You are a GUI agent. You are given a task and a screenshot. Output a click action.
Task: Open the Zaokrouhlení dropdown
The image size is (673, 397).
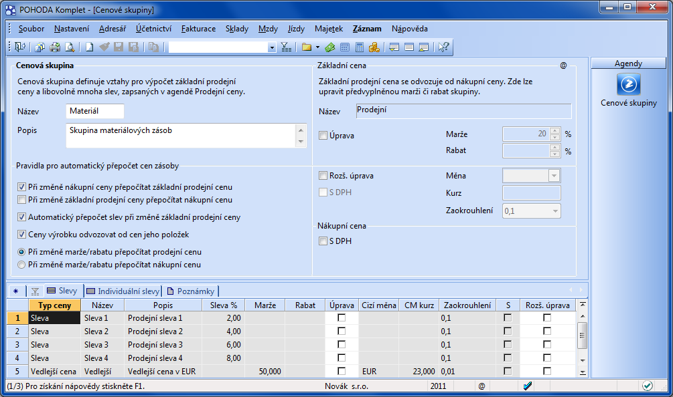tap(555, 211)
